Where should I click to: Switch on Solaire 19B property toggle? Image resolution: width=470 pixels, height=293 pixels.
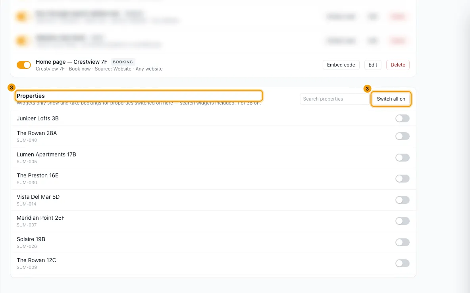402,242
